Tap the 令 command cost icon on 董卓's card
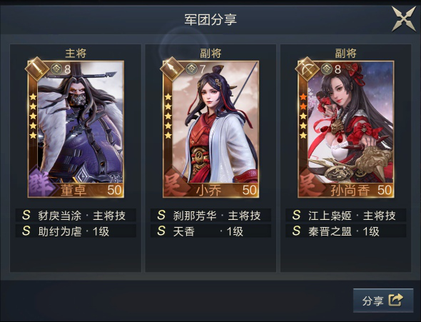Viewport: 421px width, 322px height. (x=56, y=69)
